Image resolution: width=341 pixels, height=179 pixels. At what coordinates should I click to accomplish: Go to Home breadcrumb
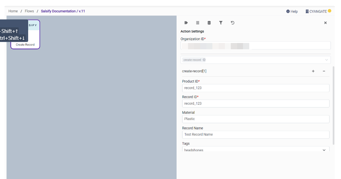pyautogui.click(x=13, y=11)
